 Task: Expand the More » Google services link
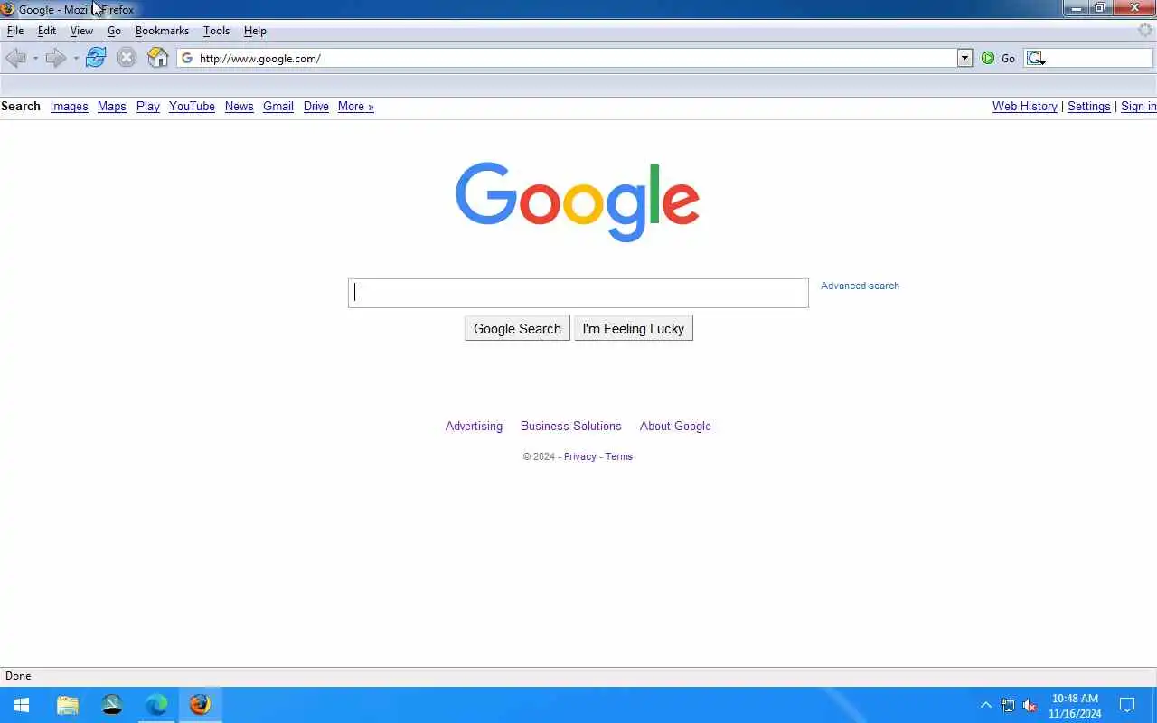[x=355, y=106]
